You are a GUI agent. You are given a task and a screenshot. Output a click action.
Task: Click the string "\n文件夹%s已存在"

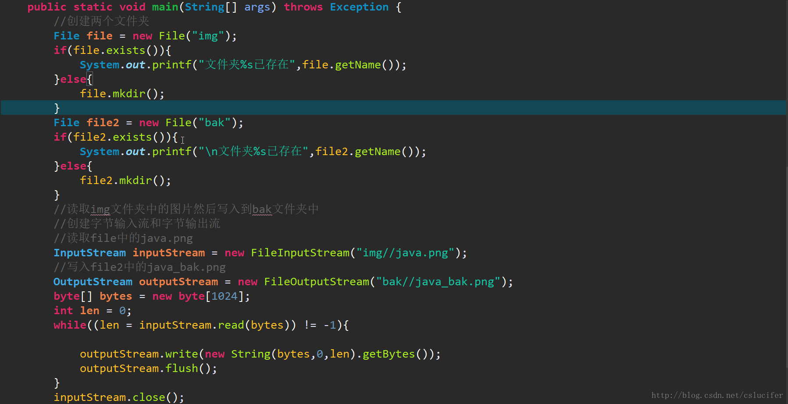point(253,152)
